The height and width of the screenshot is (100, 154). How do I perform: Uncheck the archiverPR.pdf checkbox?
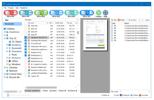(x=26, y=44)
